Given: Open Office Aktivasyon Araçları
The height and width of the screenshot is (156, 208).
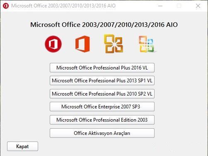Looking at the screenshot, I should (102, 133).
